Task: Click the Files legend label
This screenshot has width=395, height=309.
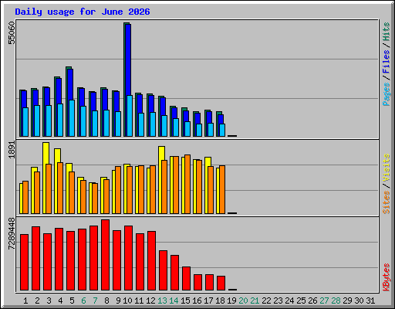Action: (x=386, y=62)
